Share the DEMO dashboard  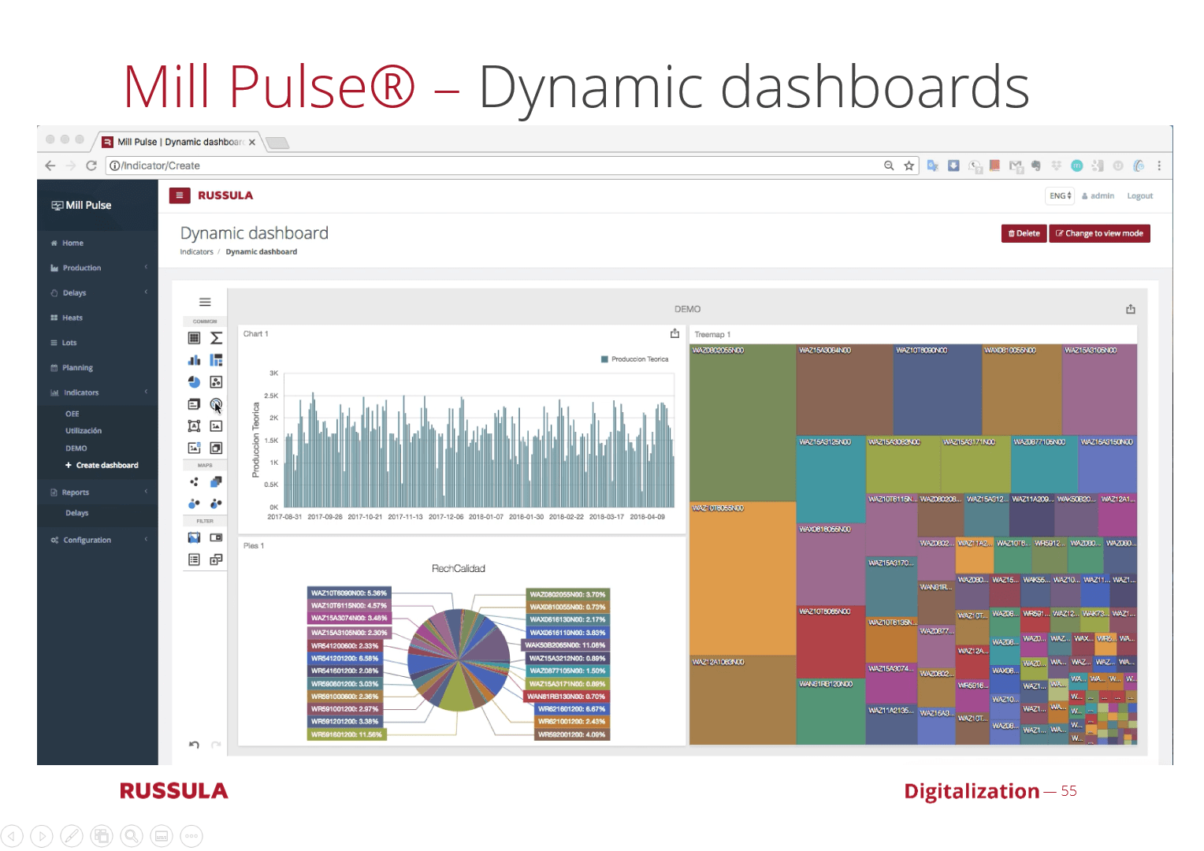[1131, 309]
